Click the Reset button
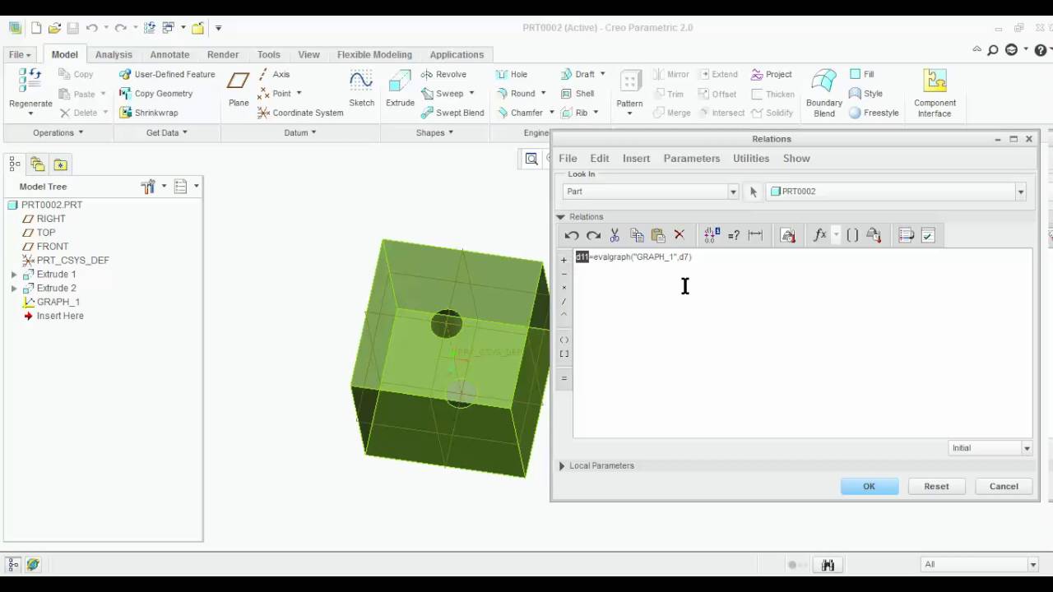 [936, 486]
